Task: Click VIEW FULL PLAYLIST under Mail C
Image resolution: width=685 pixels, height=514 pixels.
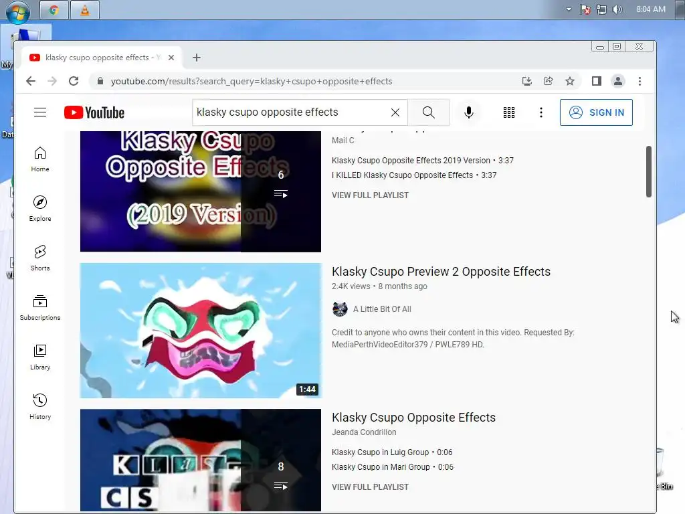Action: pyautogui.click(x=370, y=195)
